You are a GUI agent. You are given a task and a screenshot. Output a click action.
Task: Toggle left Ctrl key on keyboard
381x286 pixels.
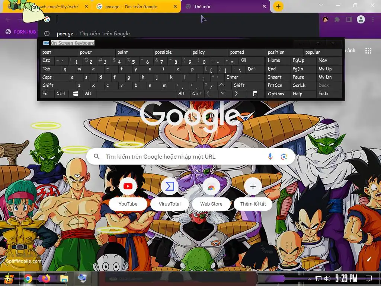pos(61,93)
